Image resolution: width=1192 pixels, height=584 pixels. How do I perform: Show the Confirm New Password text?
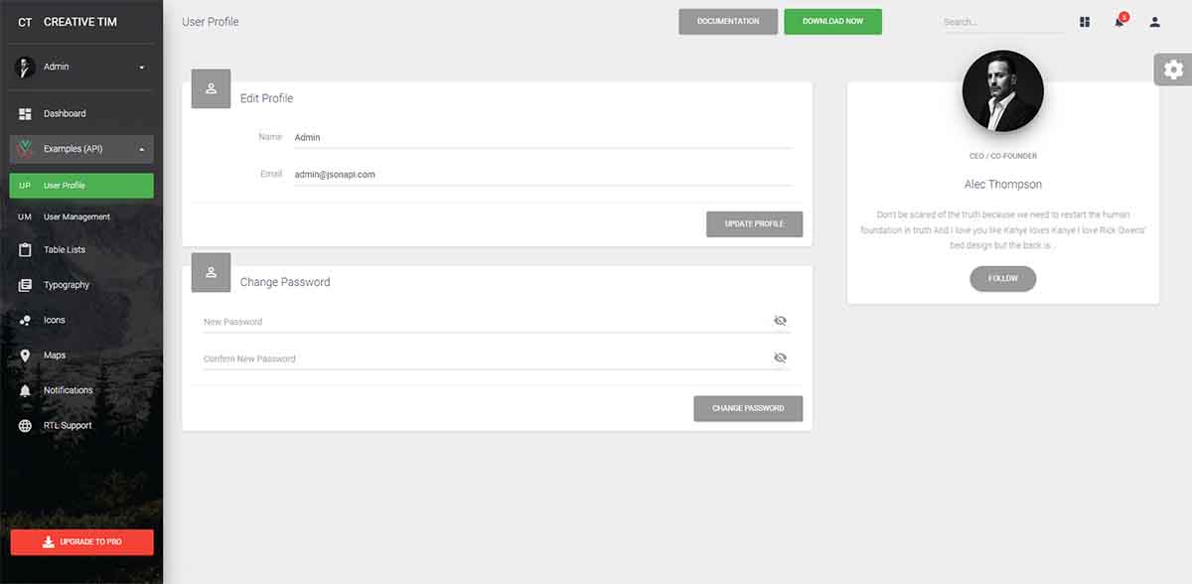pyautogui.click(x=780, y=357)
